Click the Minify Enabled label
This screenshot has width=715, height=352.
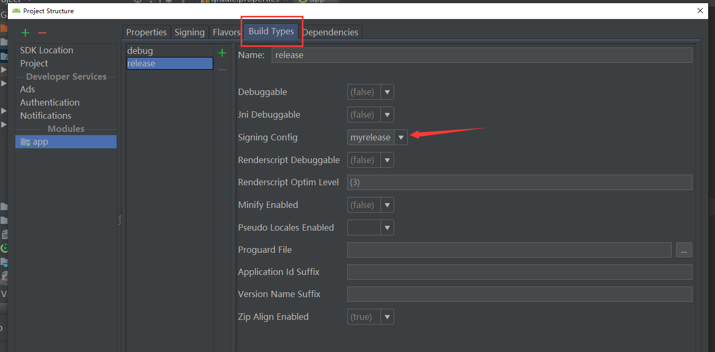pyautogui.click(x=268, y=205)
